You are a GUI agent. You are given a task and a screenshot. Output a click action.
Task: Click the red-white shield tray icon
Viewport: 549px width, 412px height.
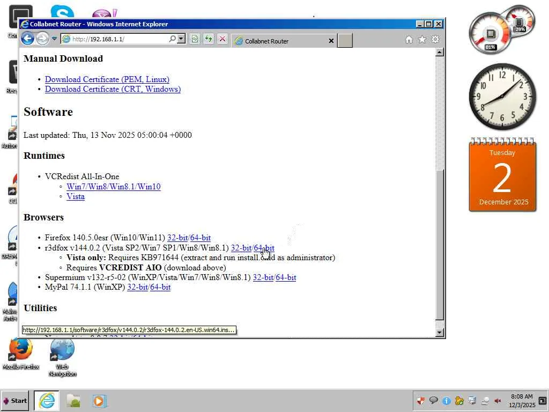click(x=420, y=400)
